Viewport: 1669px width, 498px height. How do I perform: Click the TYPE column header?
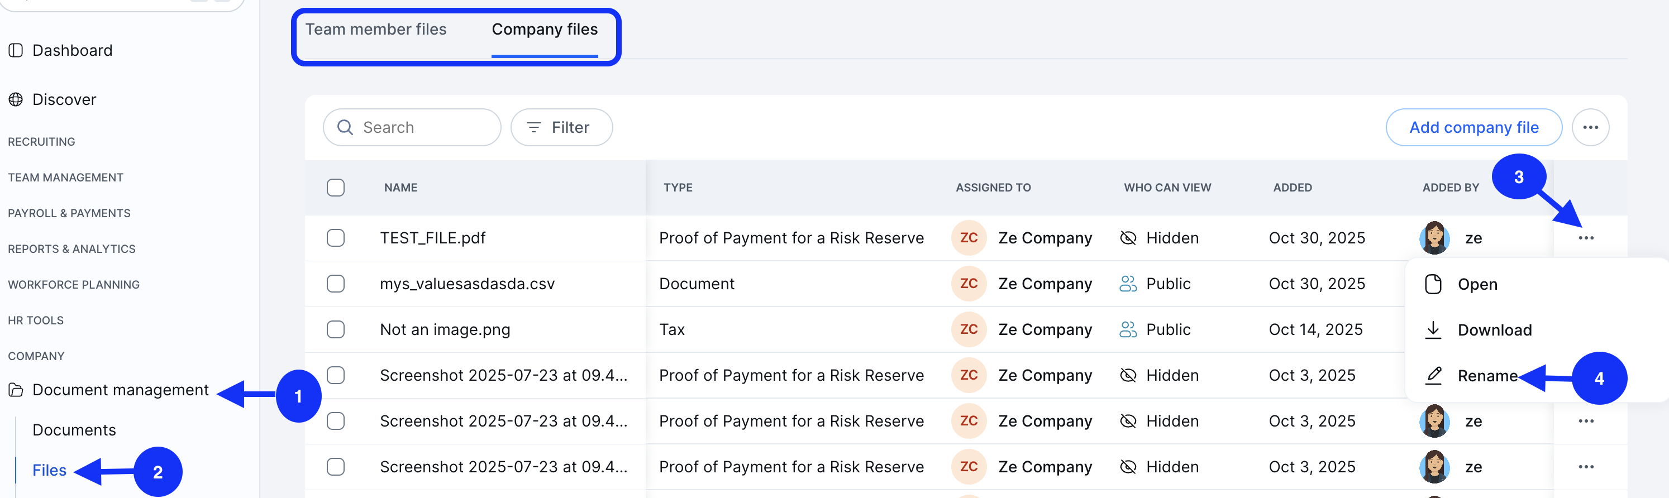(678, 188)
